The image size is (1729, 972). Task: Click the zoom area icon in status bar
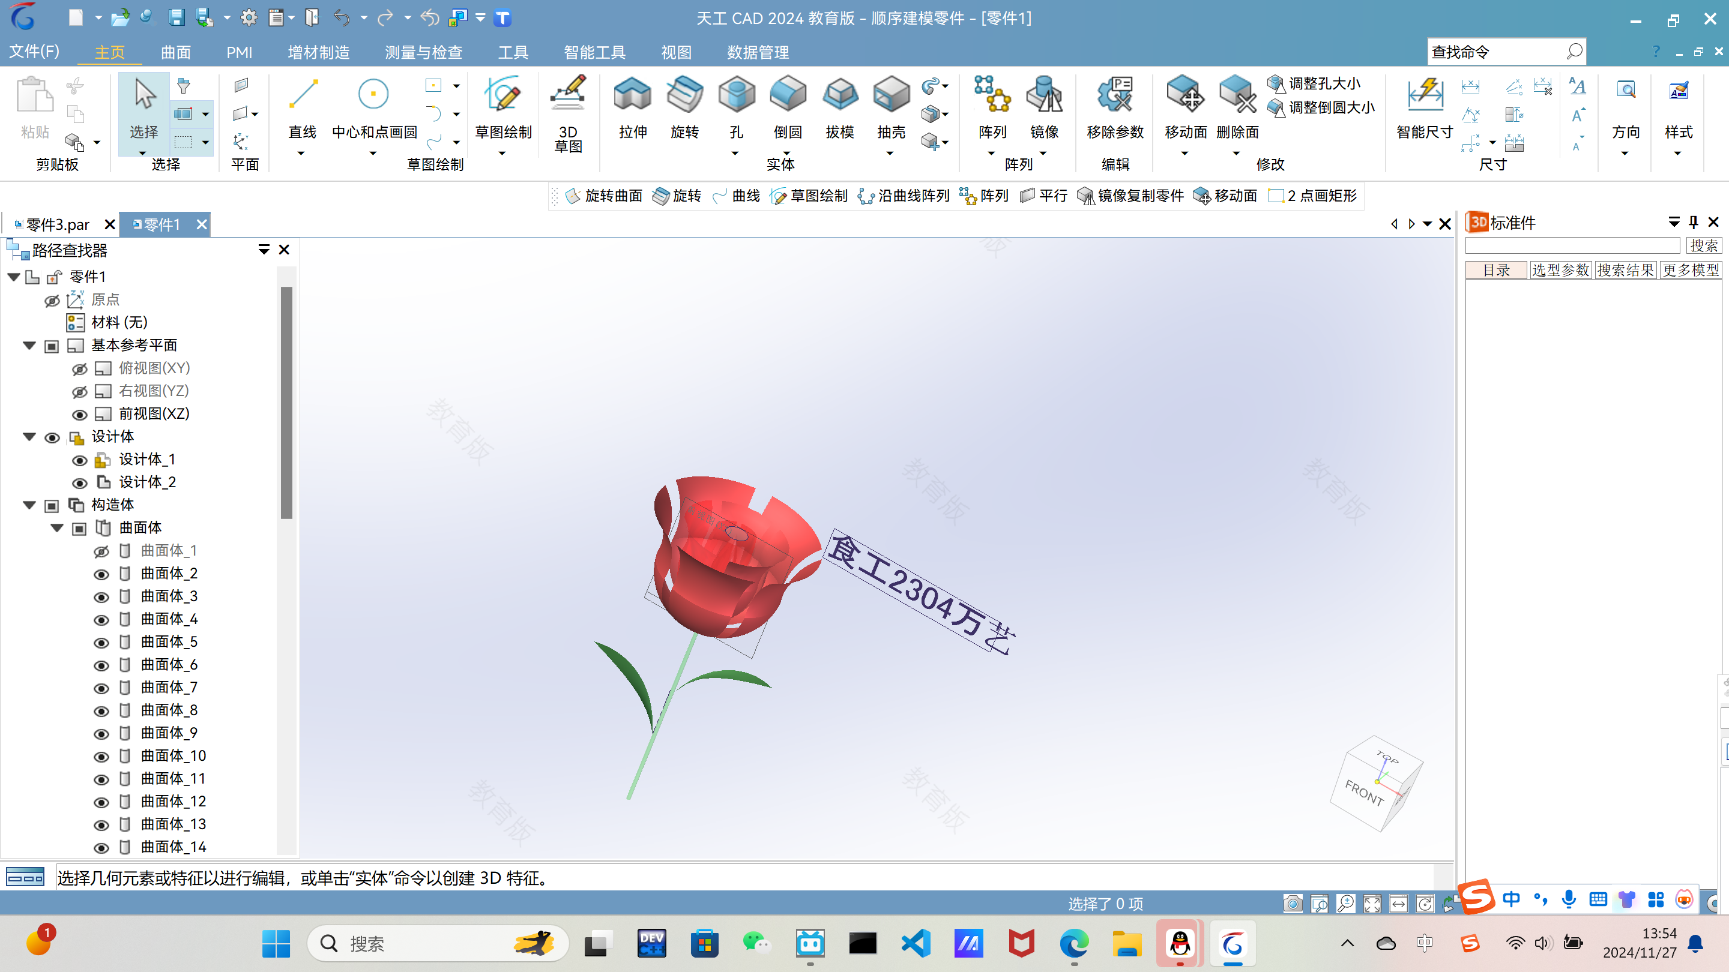click(1319, 904)
